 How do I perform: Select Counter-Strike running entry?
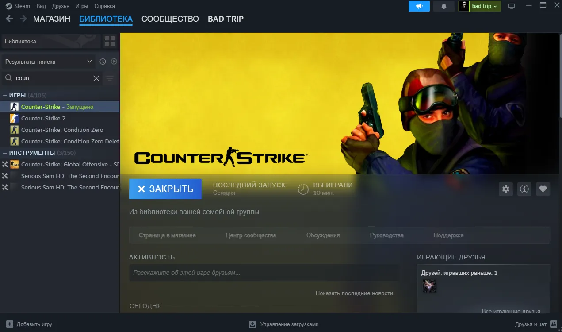coord(60,107)
